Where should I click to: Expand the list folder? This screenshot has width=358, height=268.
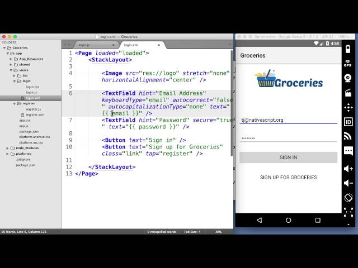14,76
